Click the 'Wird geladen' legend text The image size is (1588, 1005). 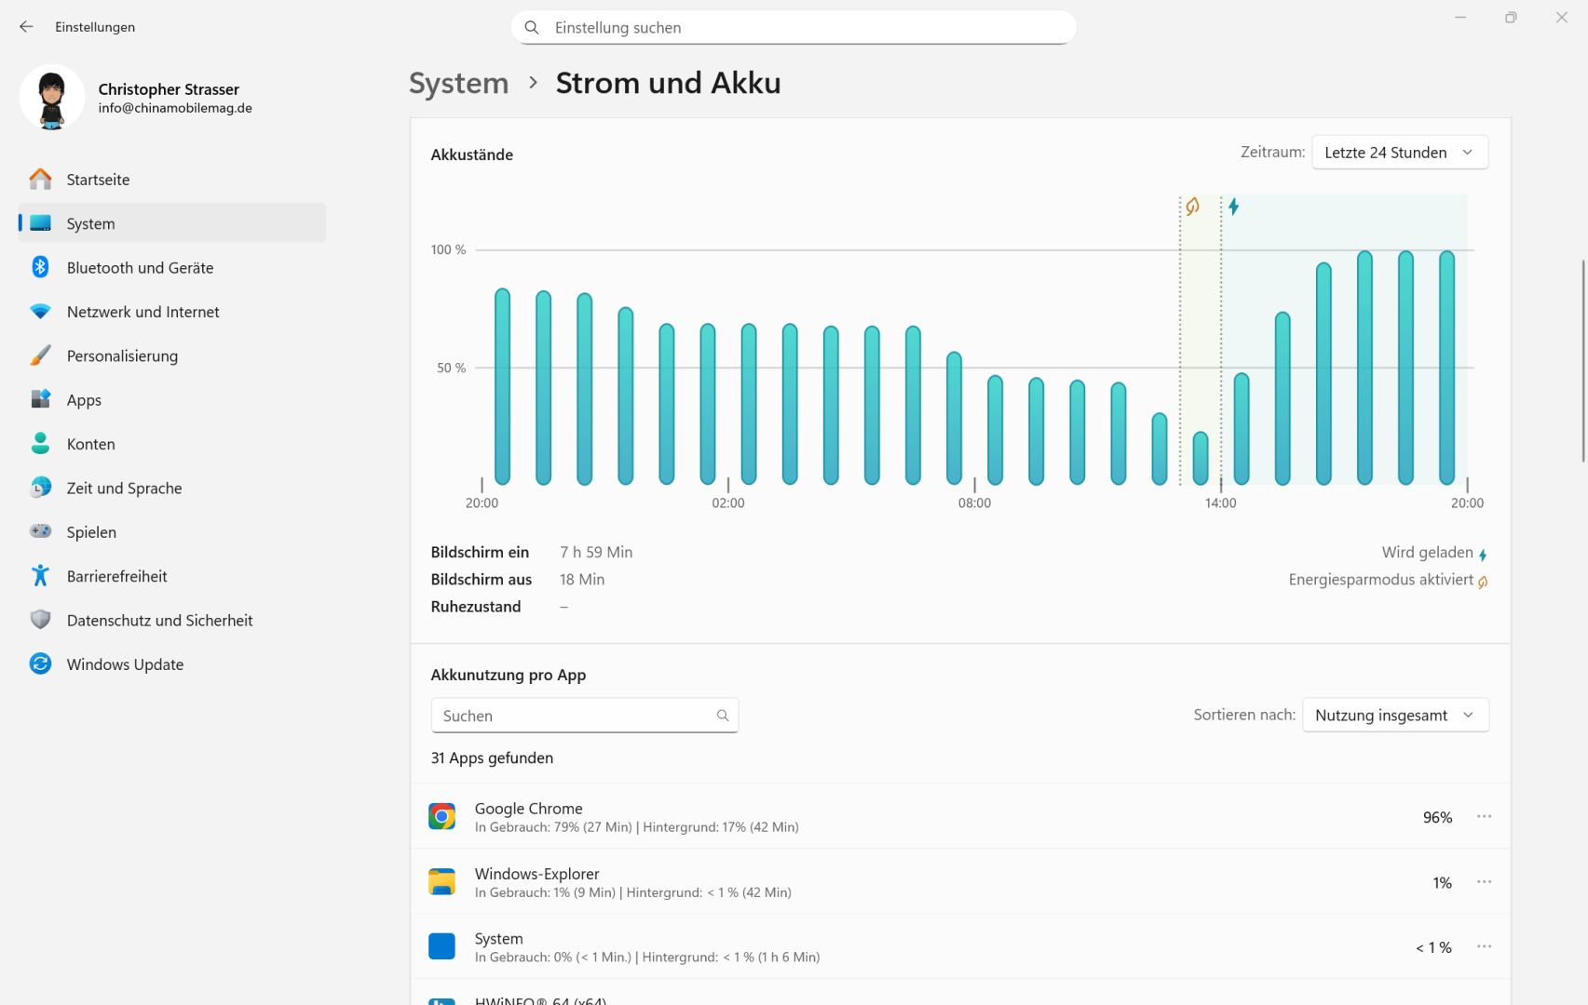coord(1427,553)
